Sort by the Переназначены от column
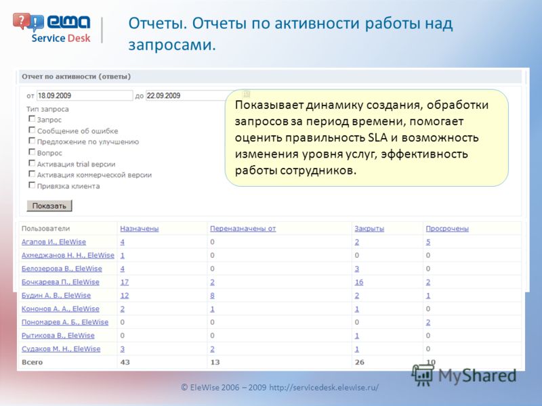 [243, 229]
